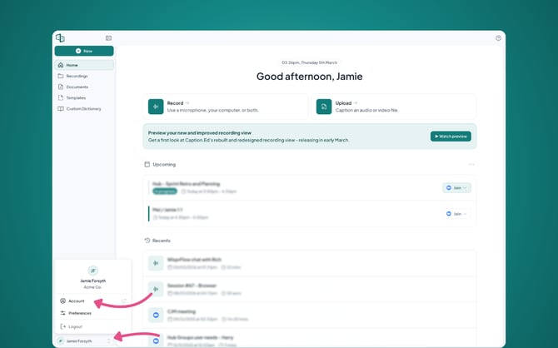Open the first recent recording's waveform icon

[156, 263]
